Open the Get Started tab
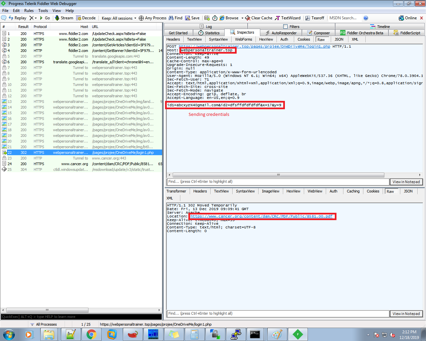This screenshot has height=341, width=426. [x=178, y=33]
